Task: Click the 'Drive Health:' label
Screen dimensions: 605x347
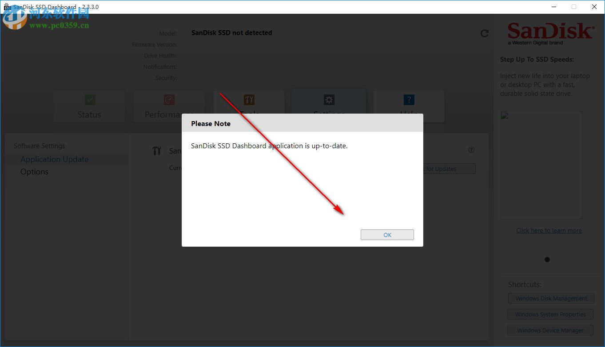Action: [160, 55]
